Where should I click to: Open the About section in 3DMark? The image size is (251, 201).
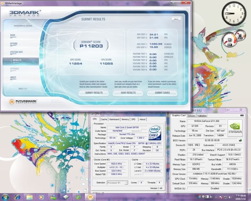13,78
